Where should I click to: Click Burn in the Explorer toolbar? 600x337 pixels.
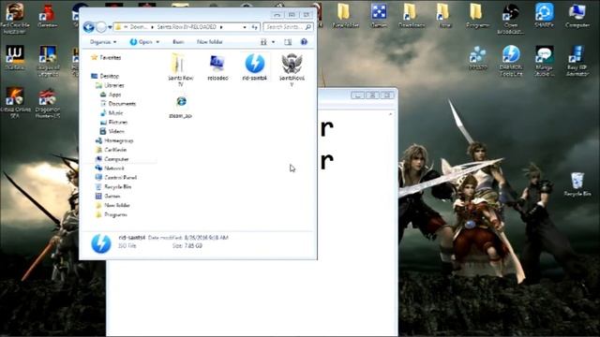click(178, 42)
